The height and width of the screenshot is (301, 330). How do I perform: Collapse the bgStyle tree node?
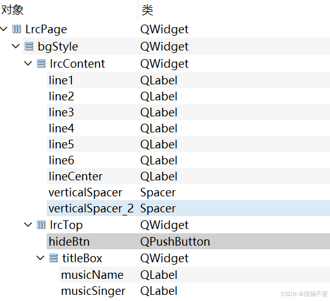16,46
